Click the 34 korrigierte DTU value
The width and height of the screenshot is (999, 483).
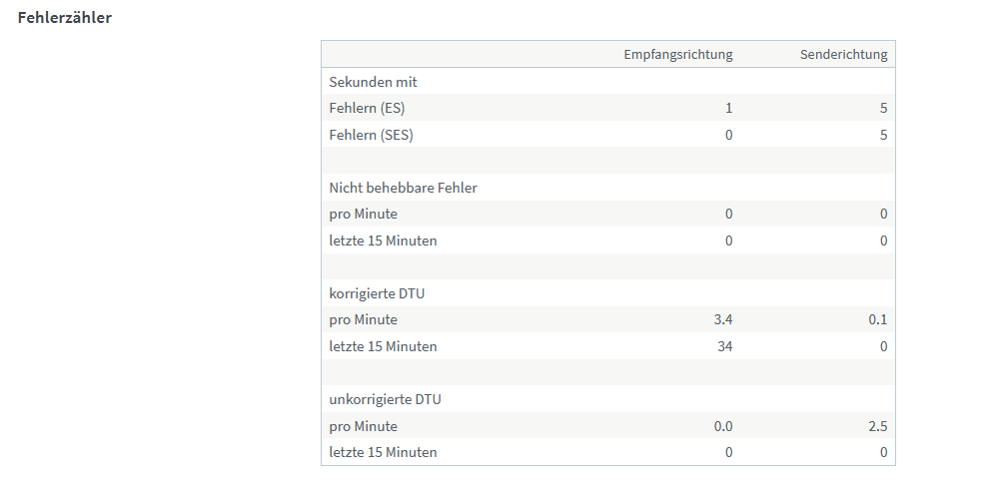point(723,346)
